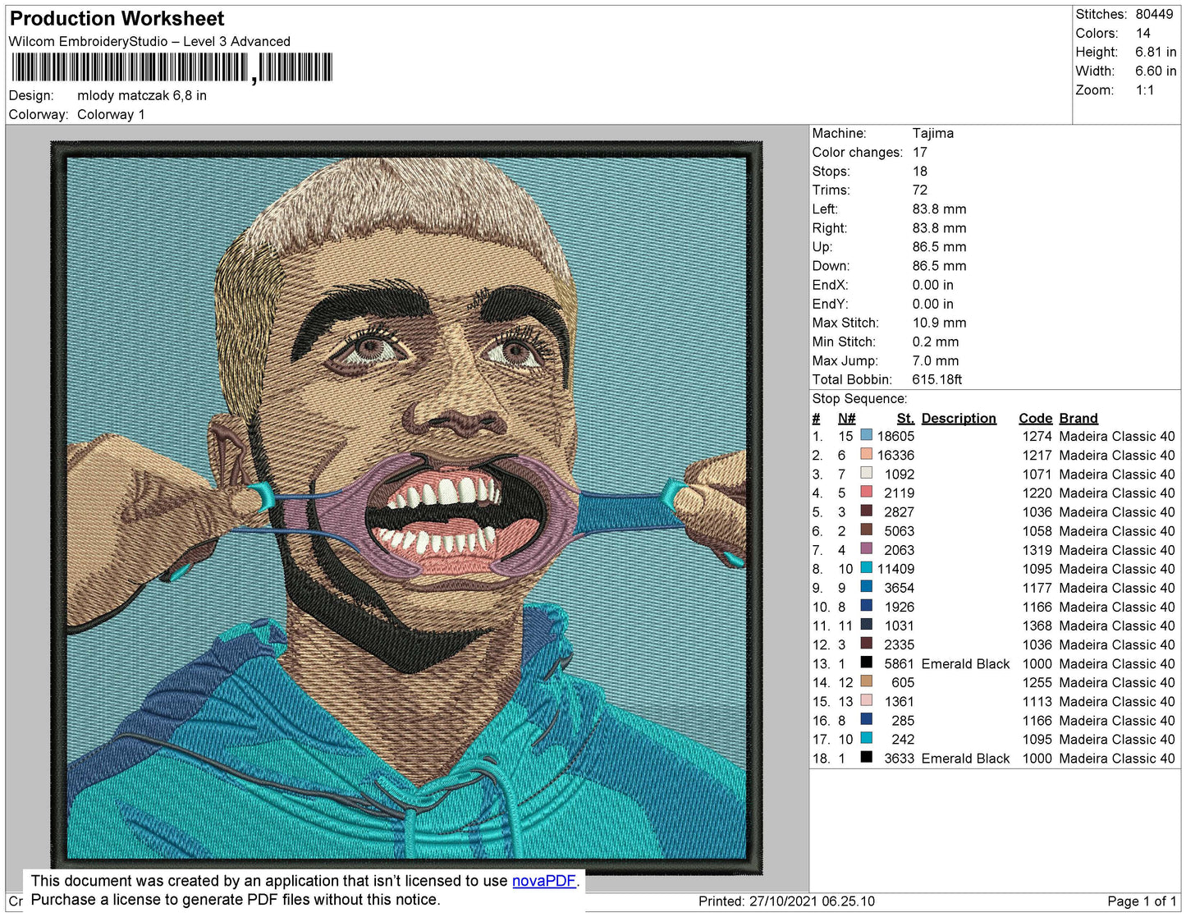Click the stitch total '80449'
The height and width of the screenshot is (917, 1186).
click(x=1154, y=14)
